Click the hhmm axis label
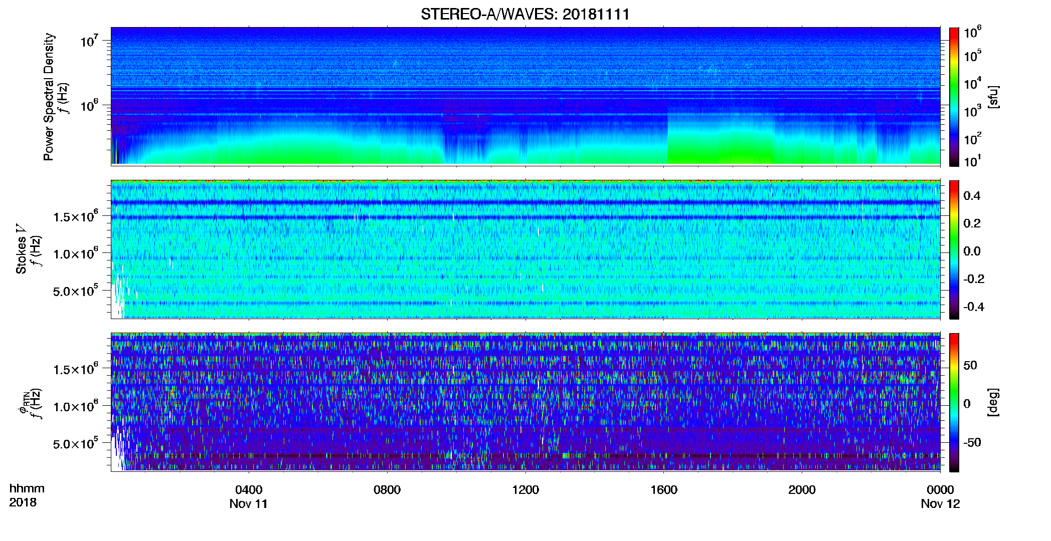Image resolution: width=1051 pixels, height=541 pixels. point(27,489)
